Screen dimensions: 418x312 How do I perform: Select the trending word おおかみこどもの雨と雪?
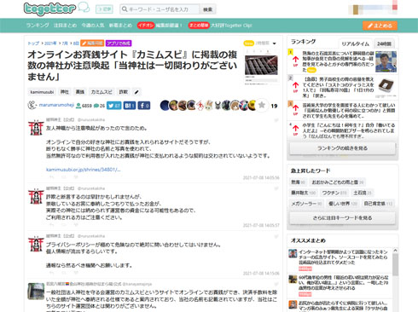338,182
